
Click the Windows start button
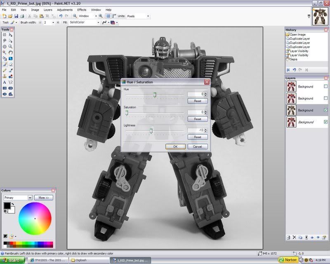click(x=12, y=260)
